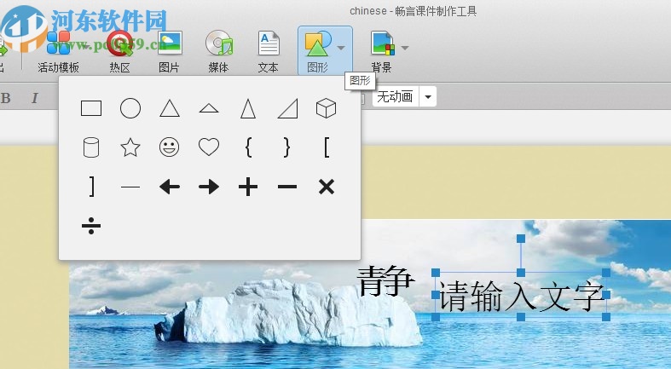Expand the 图形 shapes dropdown arrow

[x=341, y=48]
